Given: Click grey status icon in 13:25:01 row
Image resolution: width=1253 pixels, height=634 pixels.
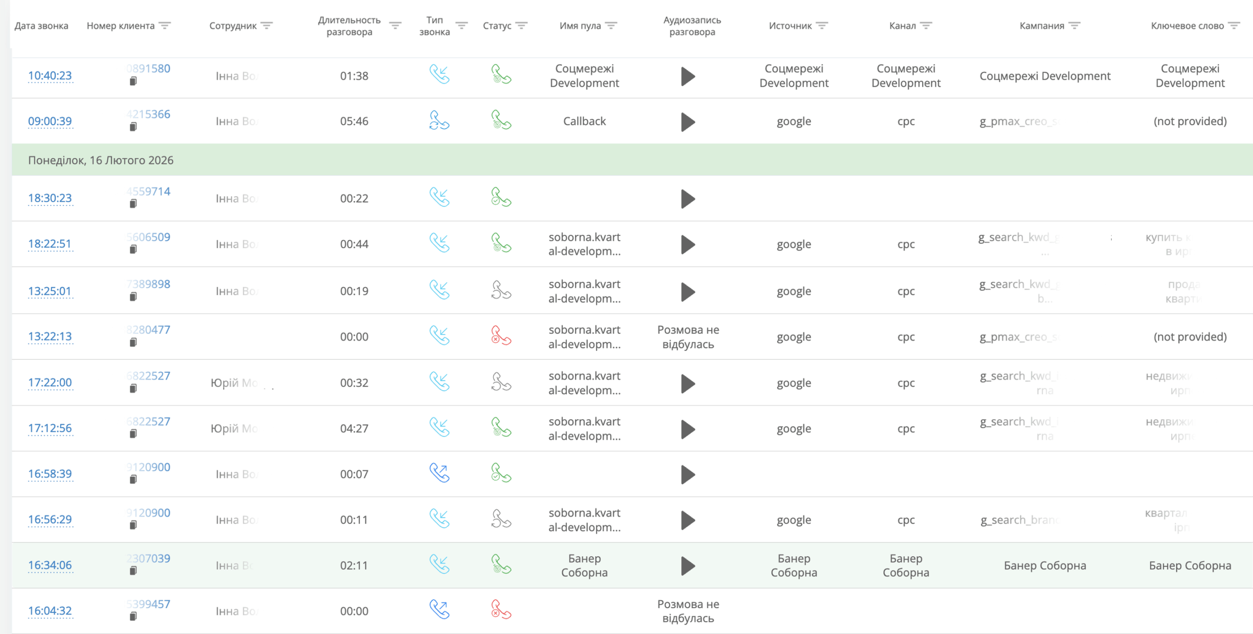Looking at the screenshot, I should (501, 290).
